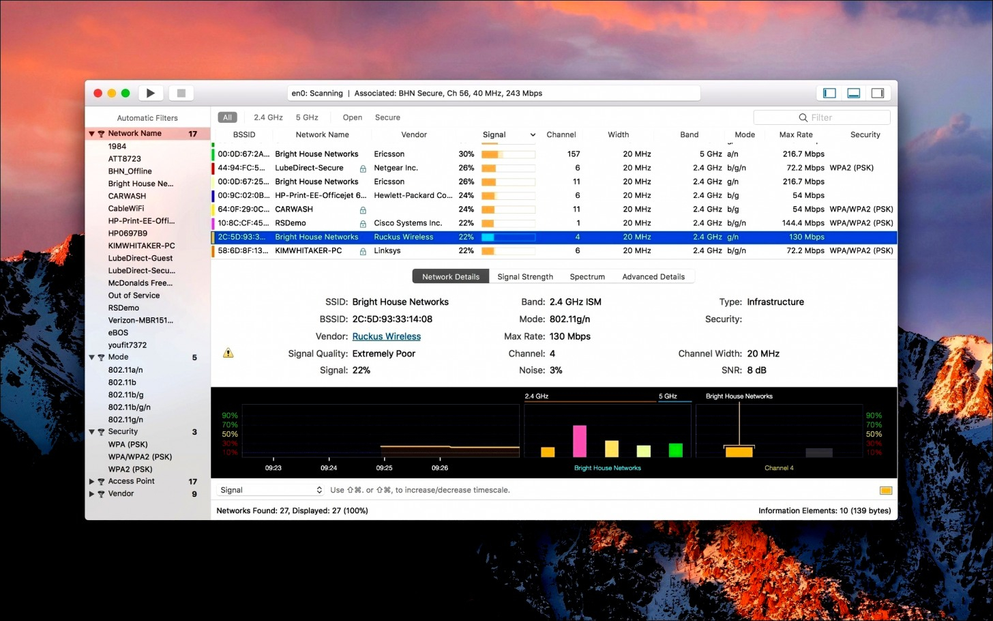Click the lock icon on CARWASH row
Screen dimensions: 993x621
(x=363, y=210)
